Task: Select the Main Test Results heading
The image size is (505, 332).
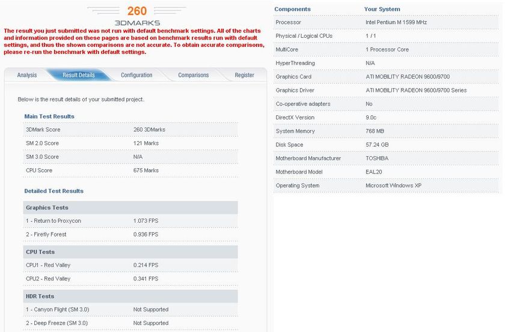Action: point(49,116)
